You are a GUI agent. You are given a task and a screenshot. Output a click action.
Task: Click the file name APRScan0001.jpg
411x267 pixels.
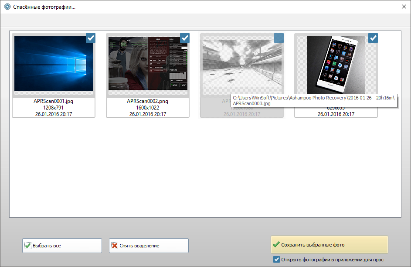[54, 101]
